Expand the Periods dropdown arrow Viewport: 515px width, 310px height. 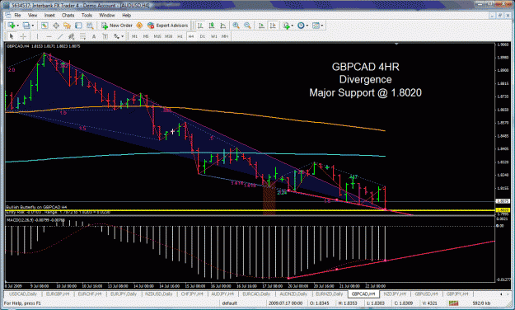(307, 26)
